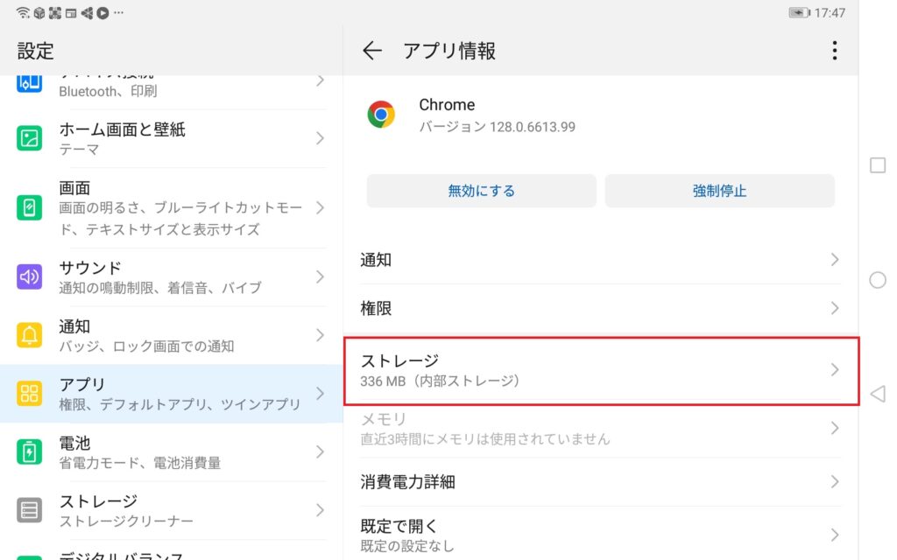
Task: Tap the 17:47 clock
Action: tap(830, 12)
